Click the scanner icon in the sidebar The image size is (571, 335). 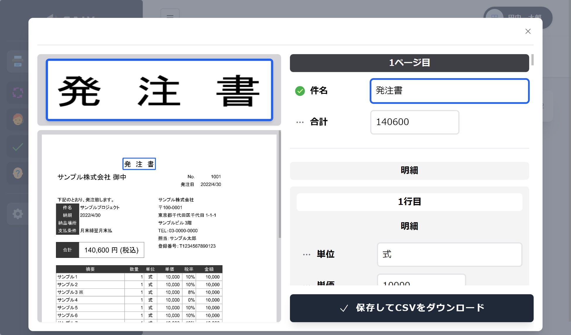coord(18,61)
